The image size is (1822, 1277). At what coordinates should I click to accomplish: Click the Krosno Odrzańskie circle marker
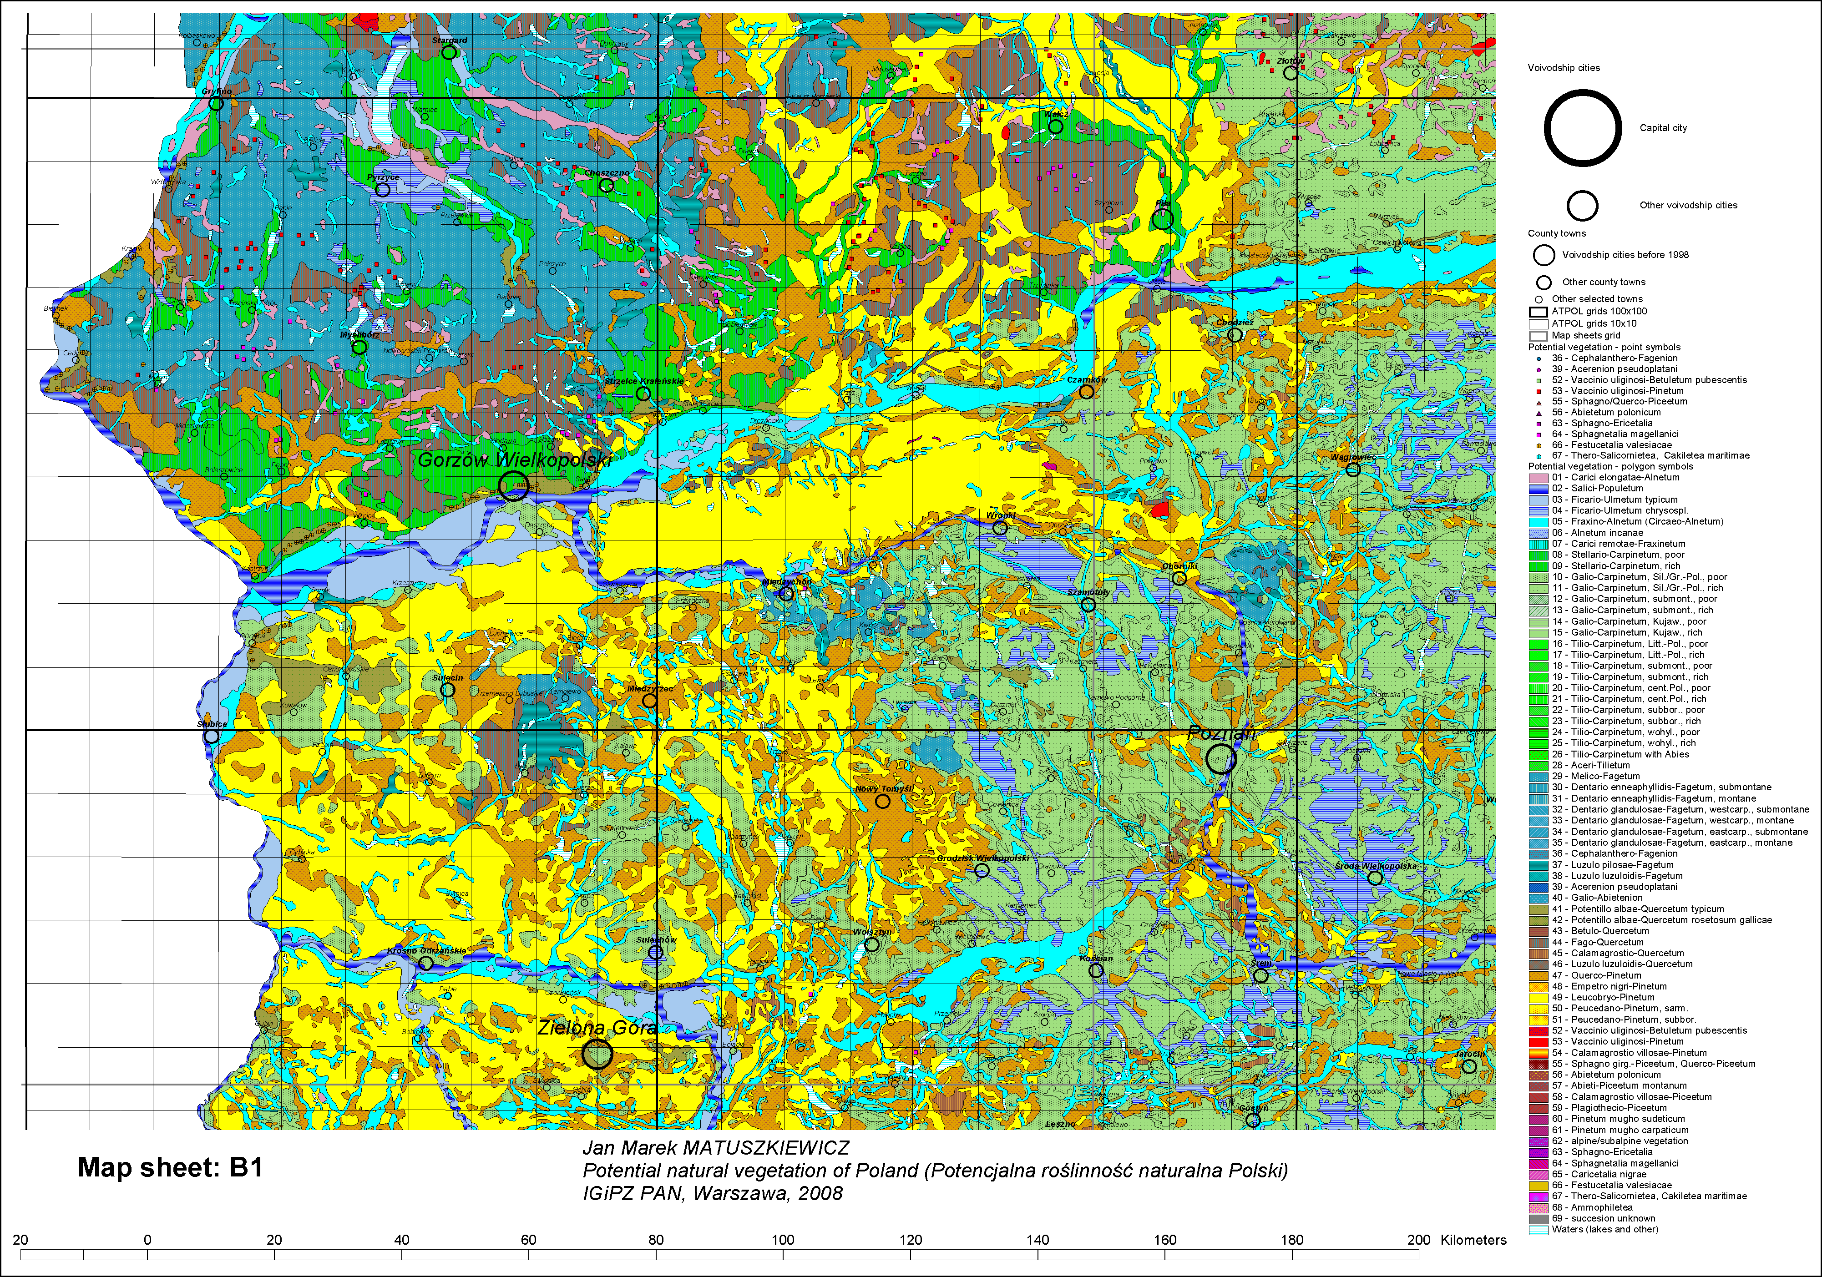[x=425, y=963]
